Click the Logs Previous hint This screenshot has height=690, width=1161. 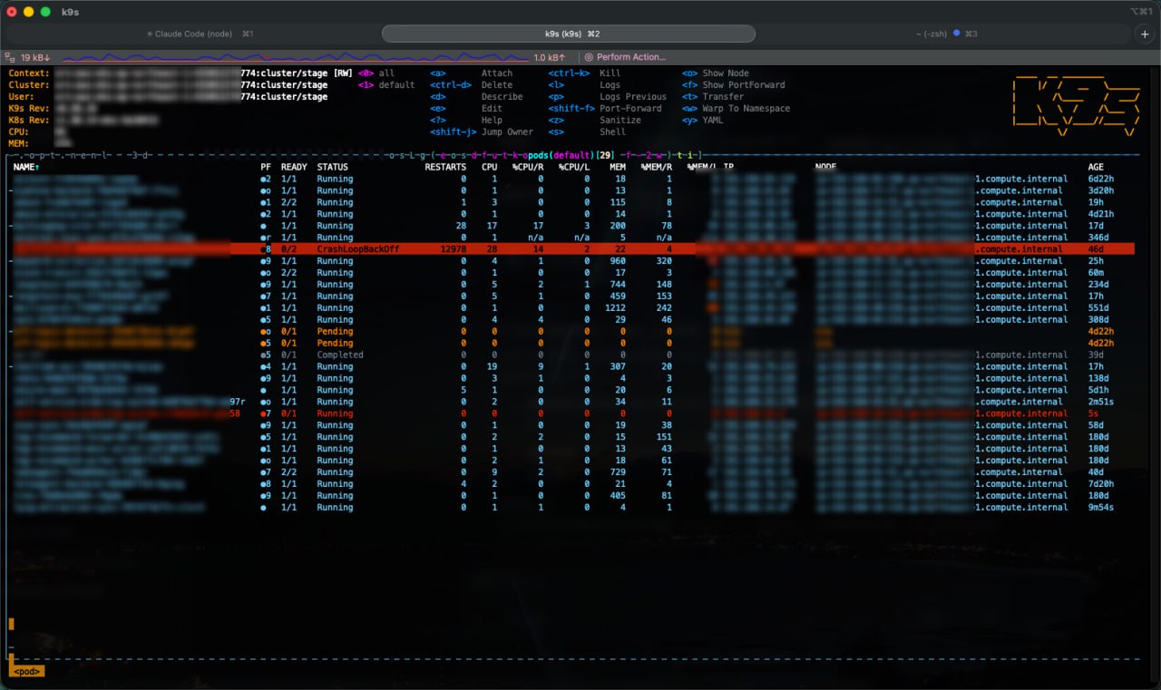(x=632, y=97)
